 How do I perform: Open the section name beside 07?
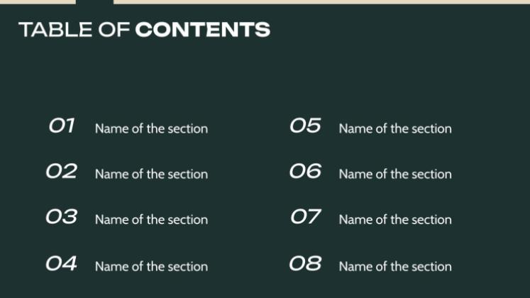pyautogui.click(x=395, y=220)
